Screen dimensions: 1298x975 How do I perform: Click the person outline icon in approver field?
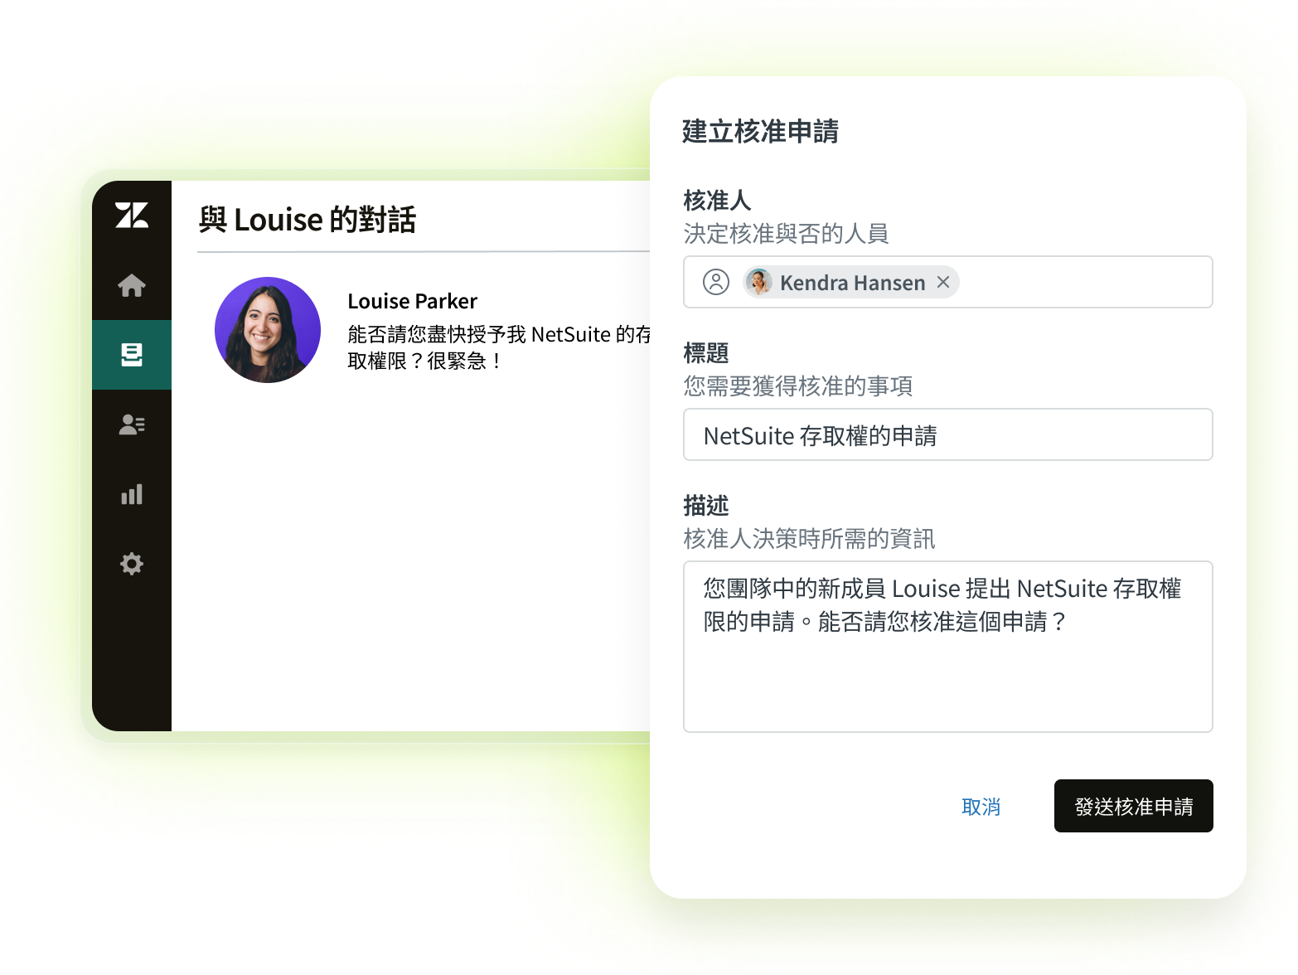pos(716,282)
